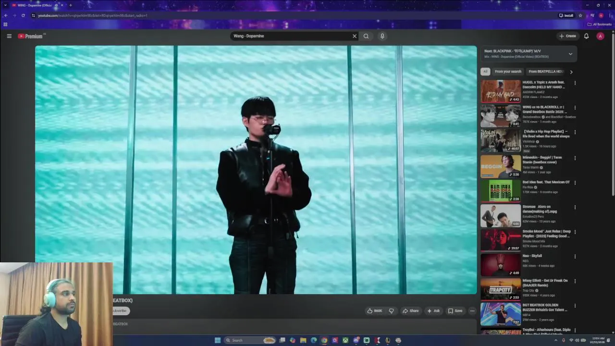Install YouTube app from address bar

(x=566, y=15)
